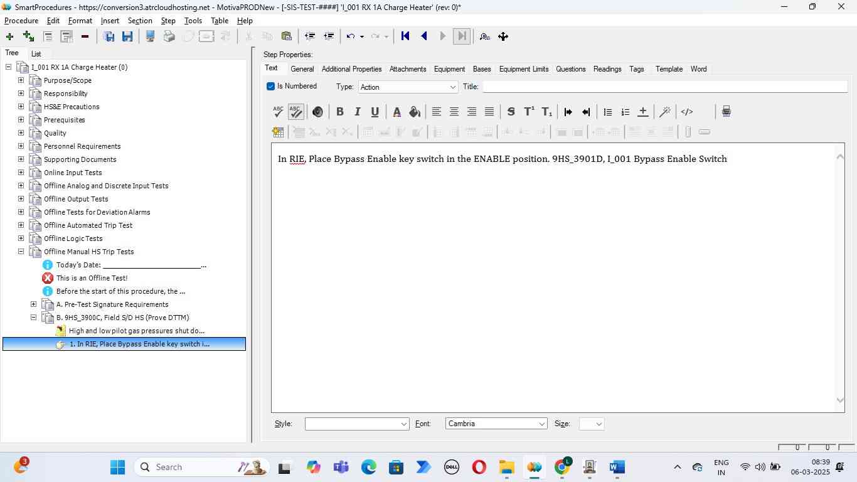Open the Section menu
The image size is (857, 482).
[140, 21]
